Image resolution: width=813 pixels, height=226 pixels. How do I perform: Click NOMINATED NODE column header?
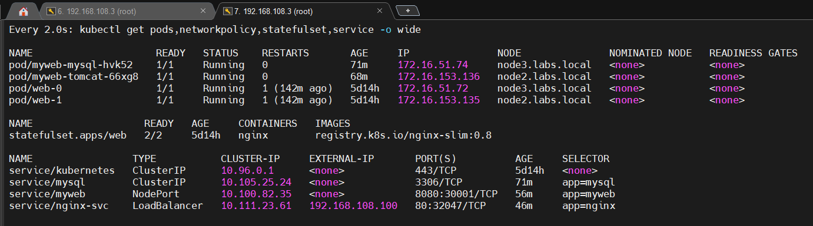[x=651, y=53]
